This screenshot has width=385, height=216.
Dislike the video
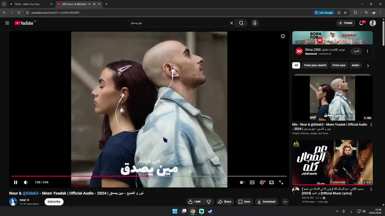click(208, 202)
